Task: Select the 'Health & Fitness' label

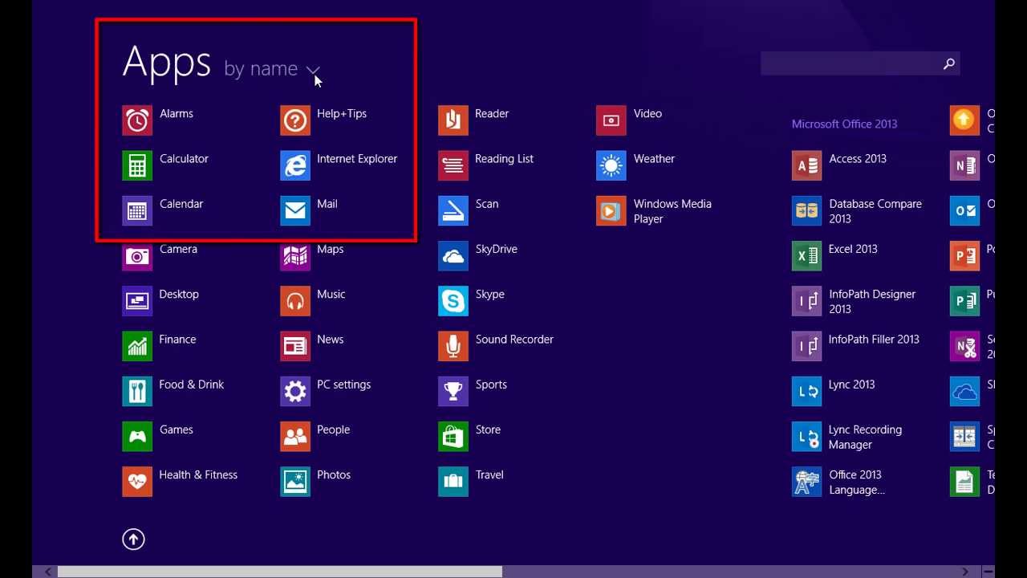Action: tap(198, 475)
